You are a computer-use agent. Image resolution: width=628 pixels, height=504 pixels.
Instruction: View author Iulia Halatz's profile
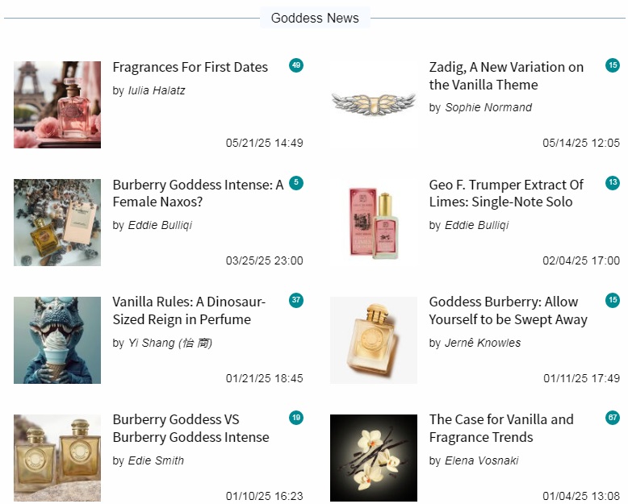coord(157,91)
